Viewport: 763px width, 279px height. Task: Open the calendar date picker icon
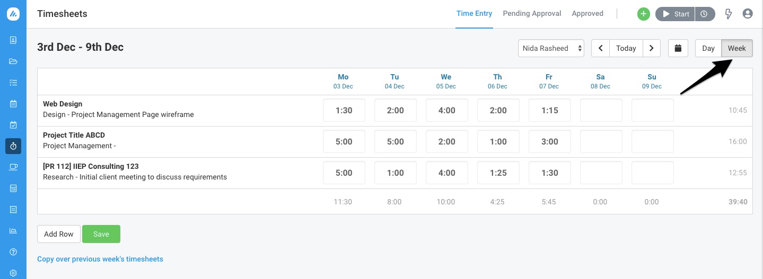678,48
